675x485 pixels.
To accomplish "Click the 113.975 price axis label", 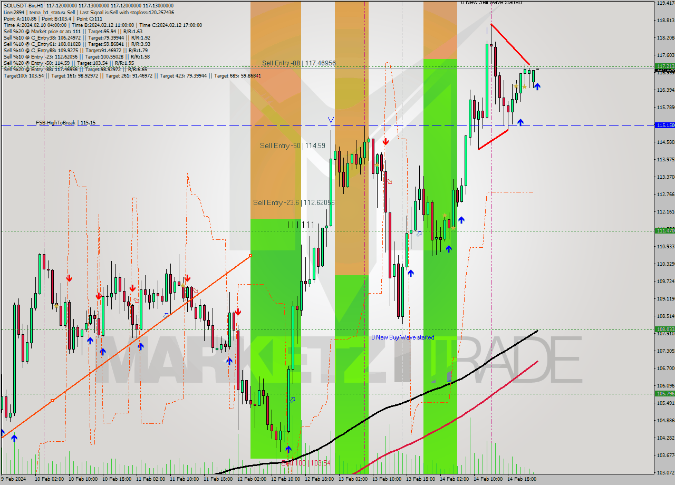I will click(666, 160).
